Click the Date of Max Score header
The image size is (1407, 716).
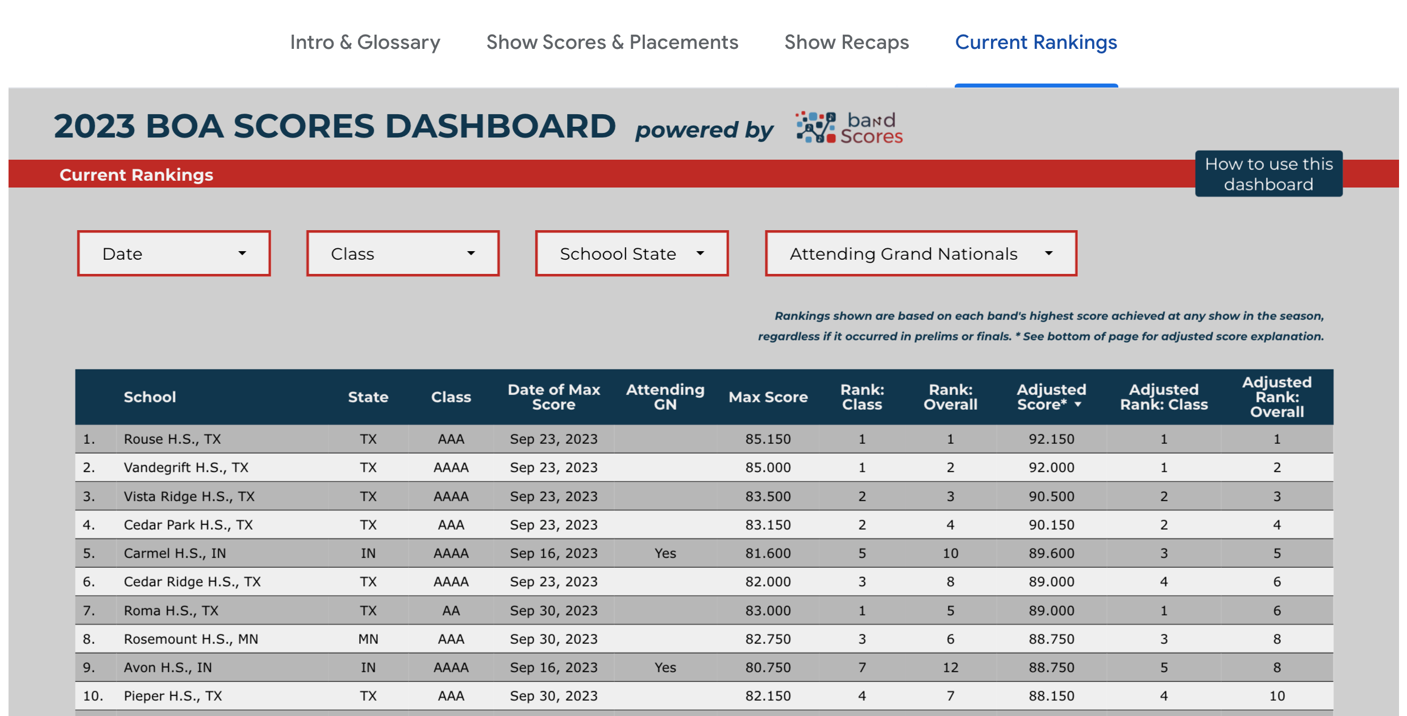pos(553,397)
